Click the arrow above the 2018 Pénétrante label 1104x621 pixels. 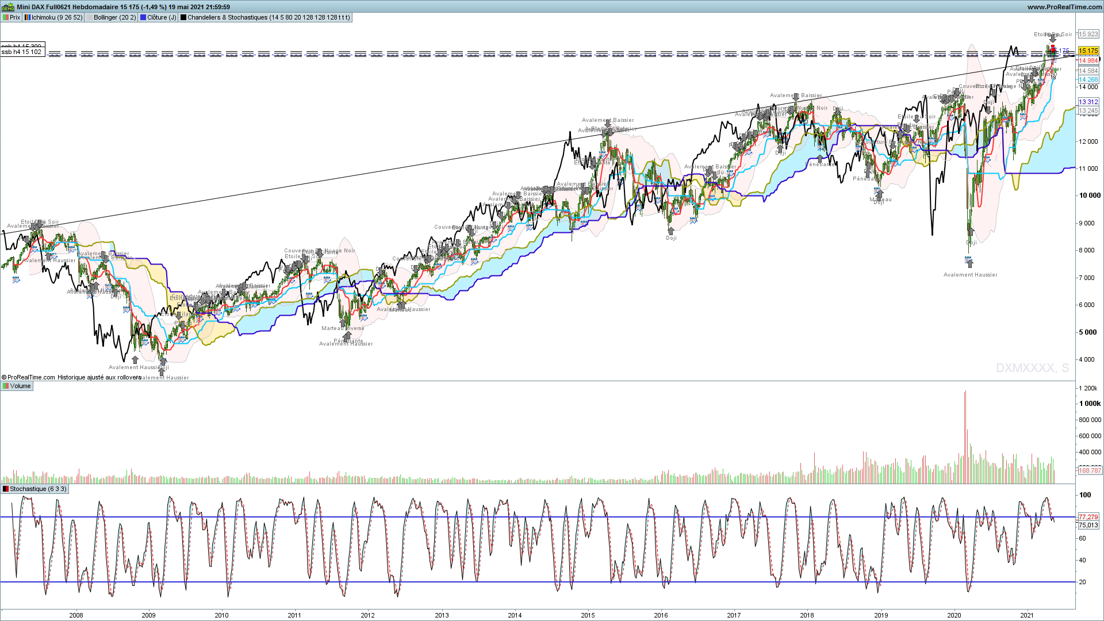point(820,158)
